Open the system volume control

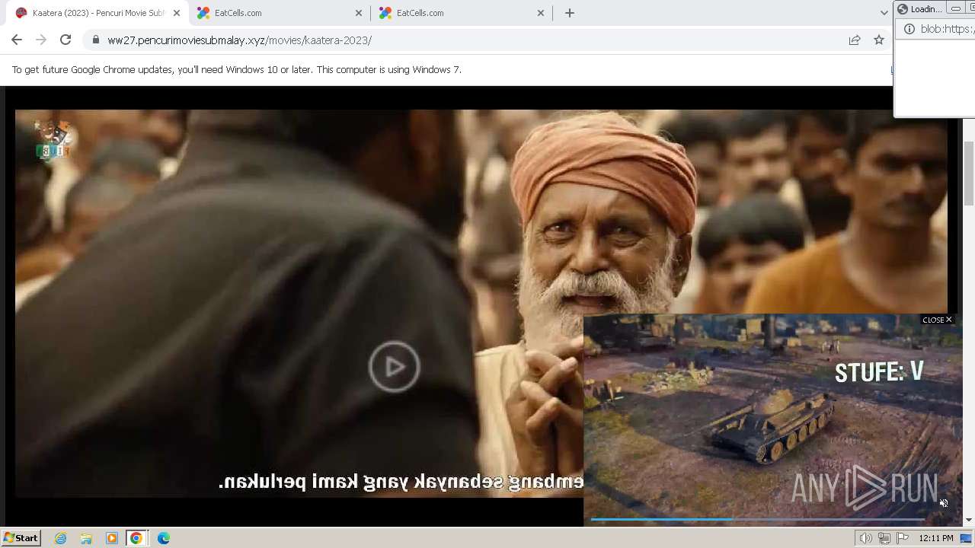866,538
